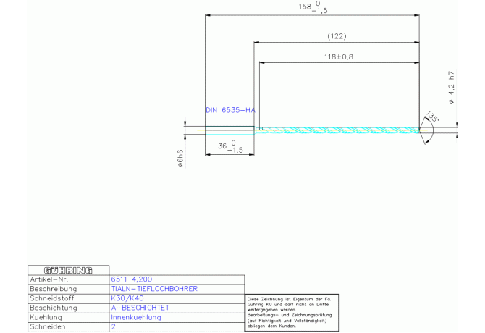Select the Artikel-Nr. value 6511 4,200

131,279
